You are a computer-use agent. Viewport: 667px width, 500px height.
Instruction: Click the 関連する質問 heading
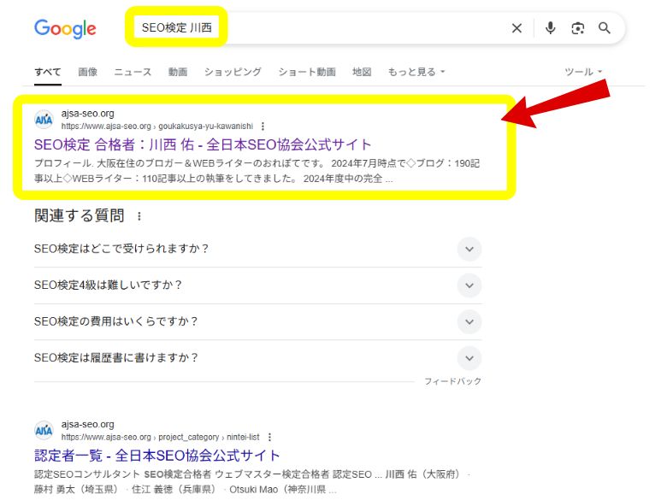80,215
